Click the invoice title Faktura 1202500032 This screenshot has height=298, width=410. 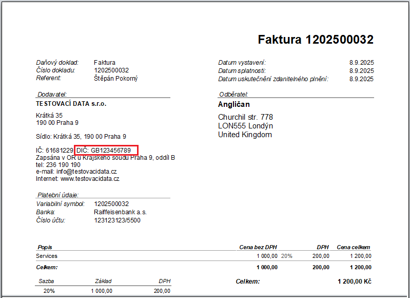click(x=315, y=40)
